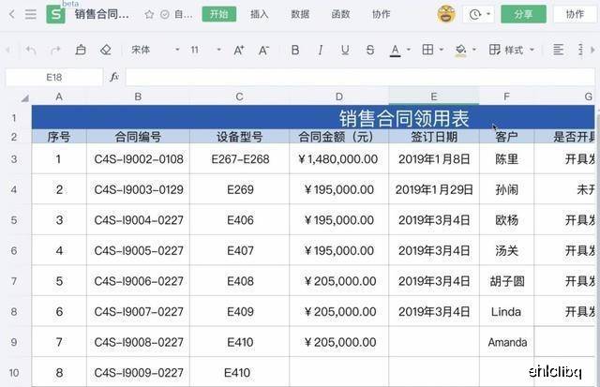Open the 数据 tab
Image resolution: width=600 pixels, height=387 pixels.
(x=300, y=14)
